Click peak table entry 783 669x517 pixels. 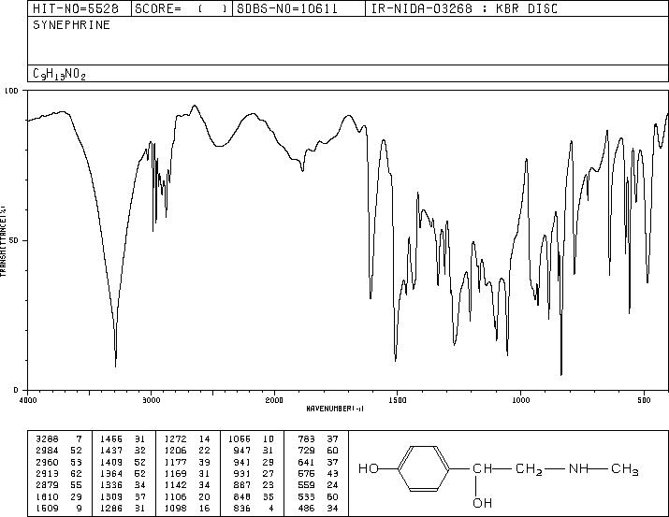[x=306, y=438]
